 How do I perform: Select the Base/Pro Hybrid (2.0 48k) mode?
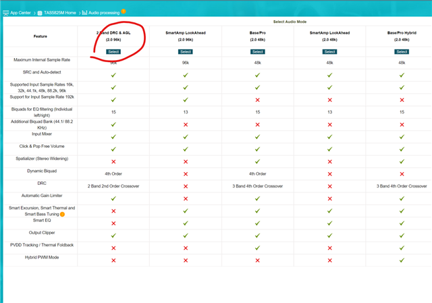click(402, 52)
